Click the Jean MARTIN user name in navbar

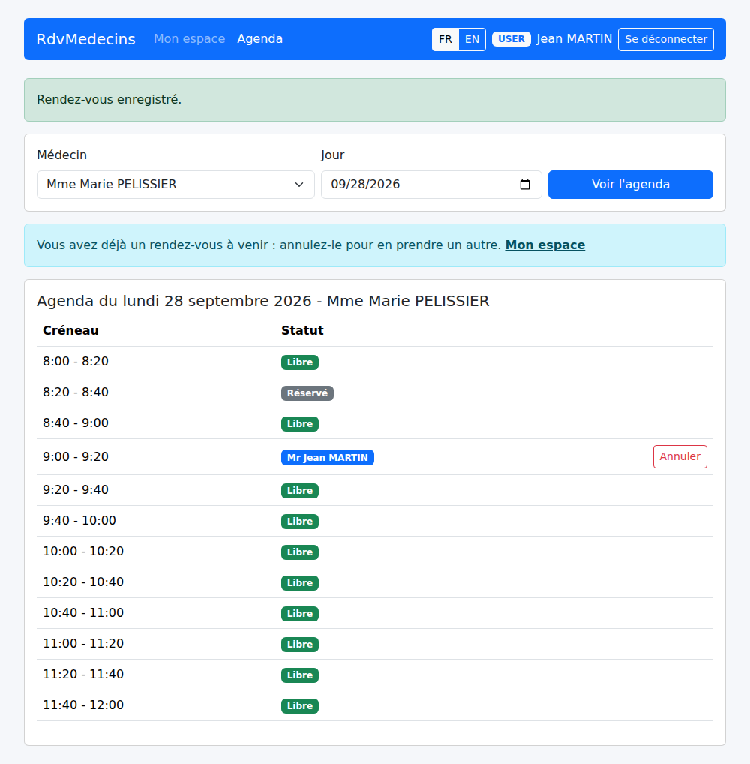tap(574, 39)
